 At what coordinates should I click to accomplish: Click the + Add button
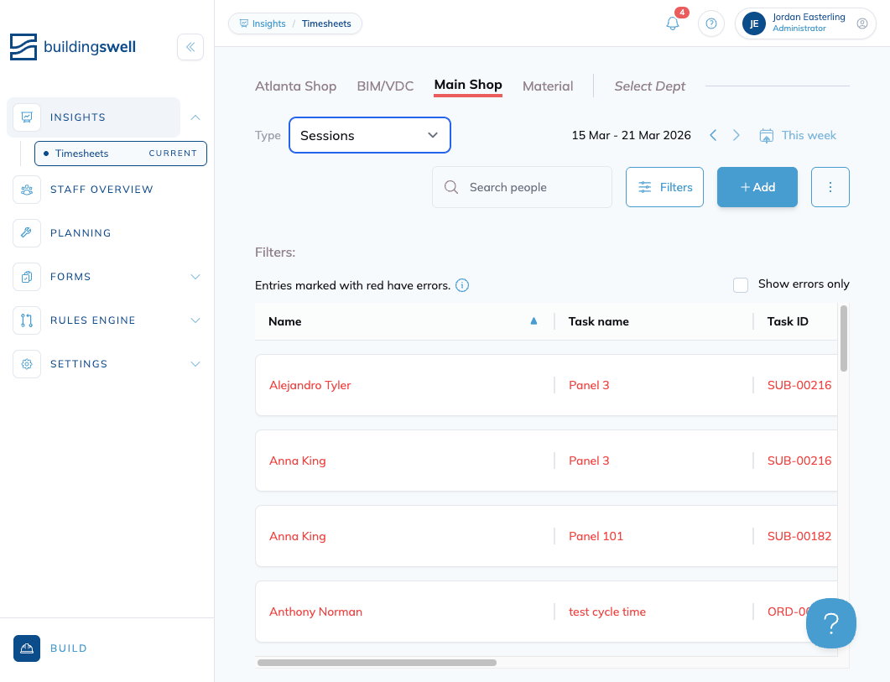pos(757,187)
